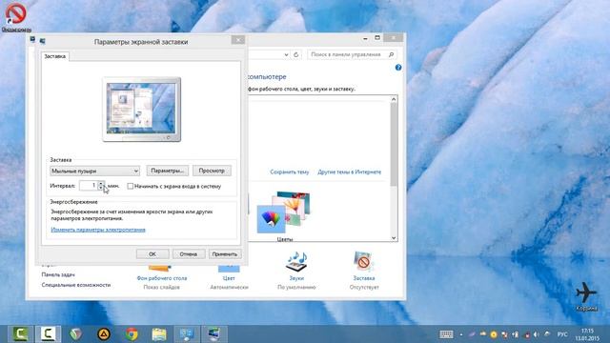Image resolution: width=610 pixels, height=343 pixels.
Task: Enable Начинать с экрана входа в систему
Action: tap(131, 187)
